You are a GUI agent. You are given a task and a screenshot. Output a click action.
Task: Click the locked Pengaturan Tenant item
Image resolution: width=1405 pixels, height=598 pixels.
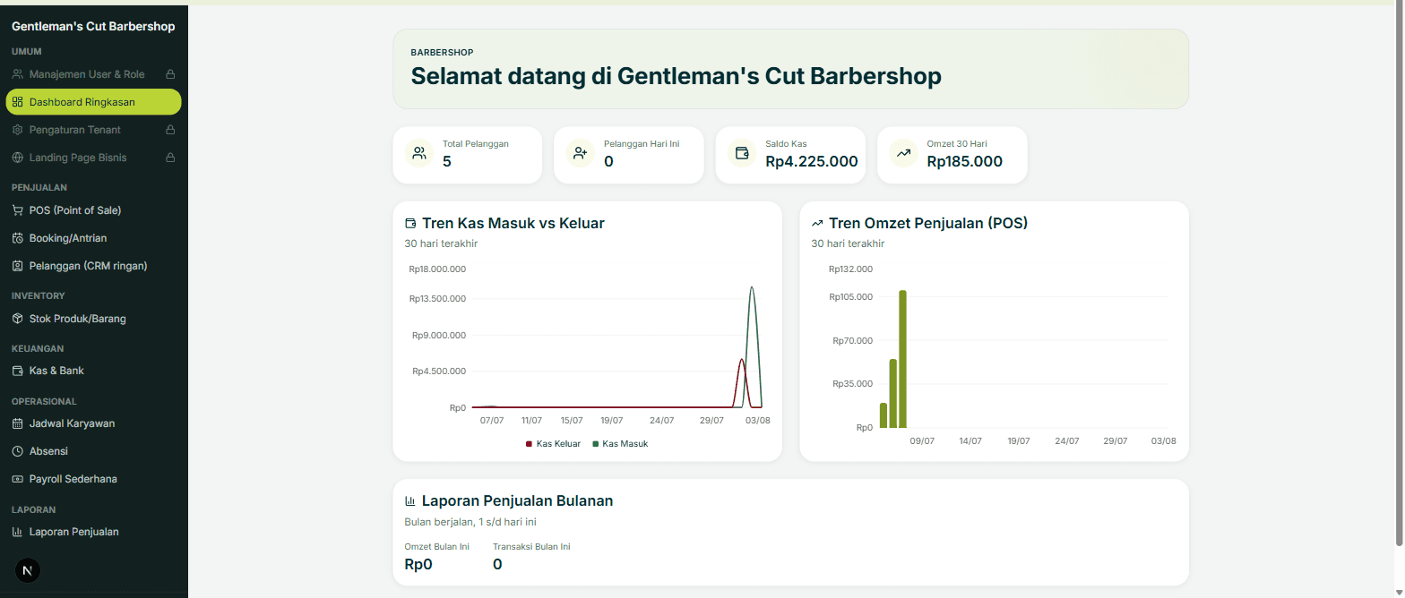(x=93, y=130)
